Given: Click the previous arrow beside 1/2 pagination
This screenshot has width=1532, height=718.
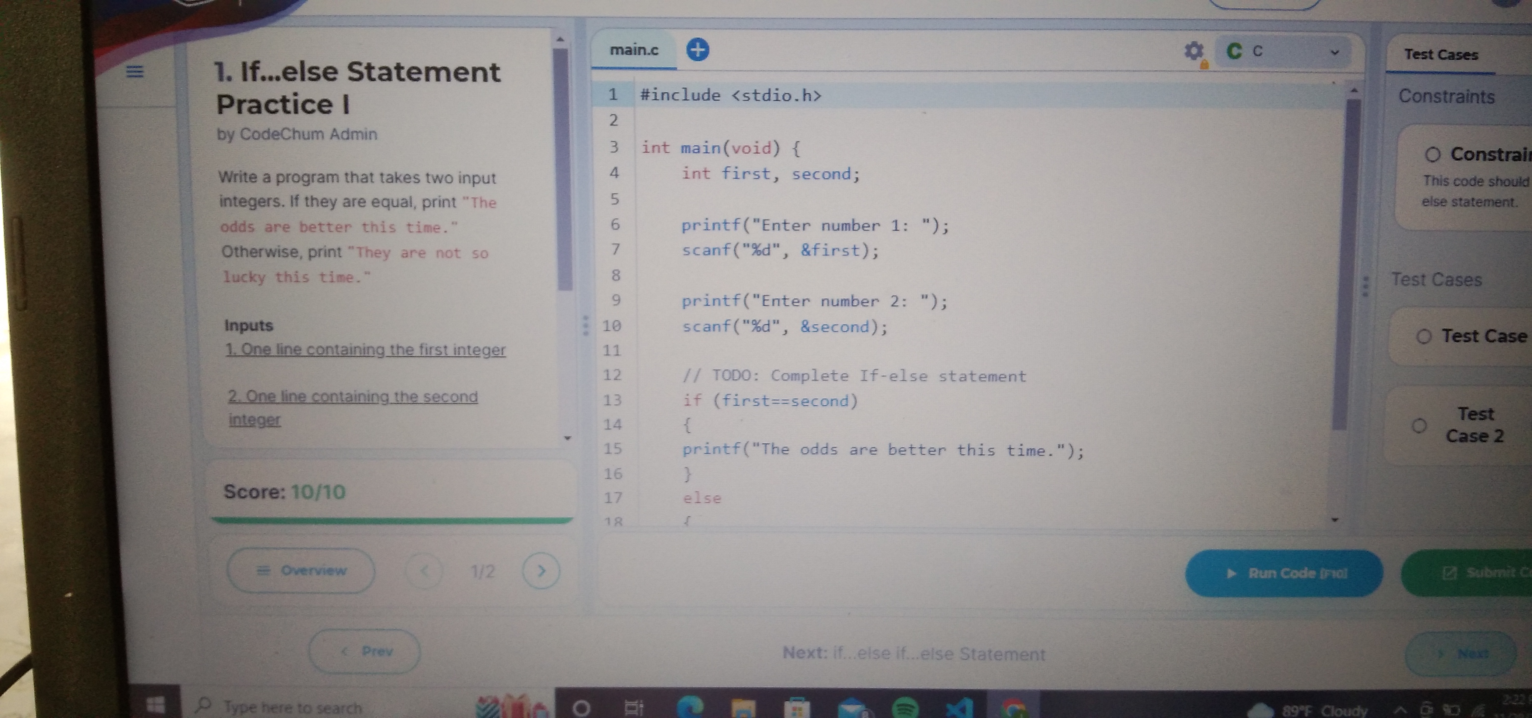Looking at the screenshot, I should pyautogui.click(x=424, y=571).
